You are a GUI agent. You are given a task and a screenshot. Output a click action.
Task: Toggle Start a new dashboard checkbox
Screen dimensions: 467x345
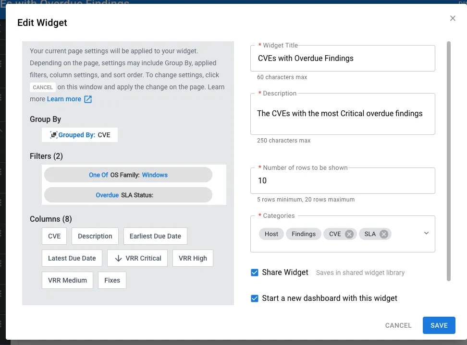click(x=255, y=298)
